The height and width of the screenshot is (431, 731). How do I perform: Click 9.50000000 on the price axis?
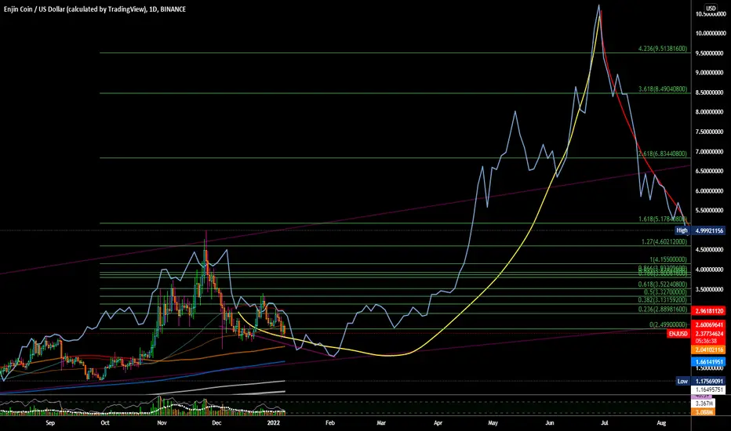(x=710, y=53)
